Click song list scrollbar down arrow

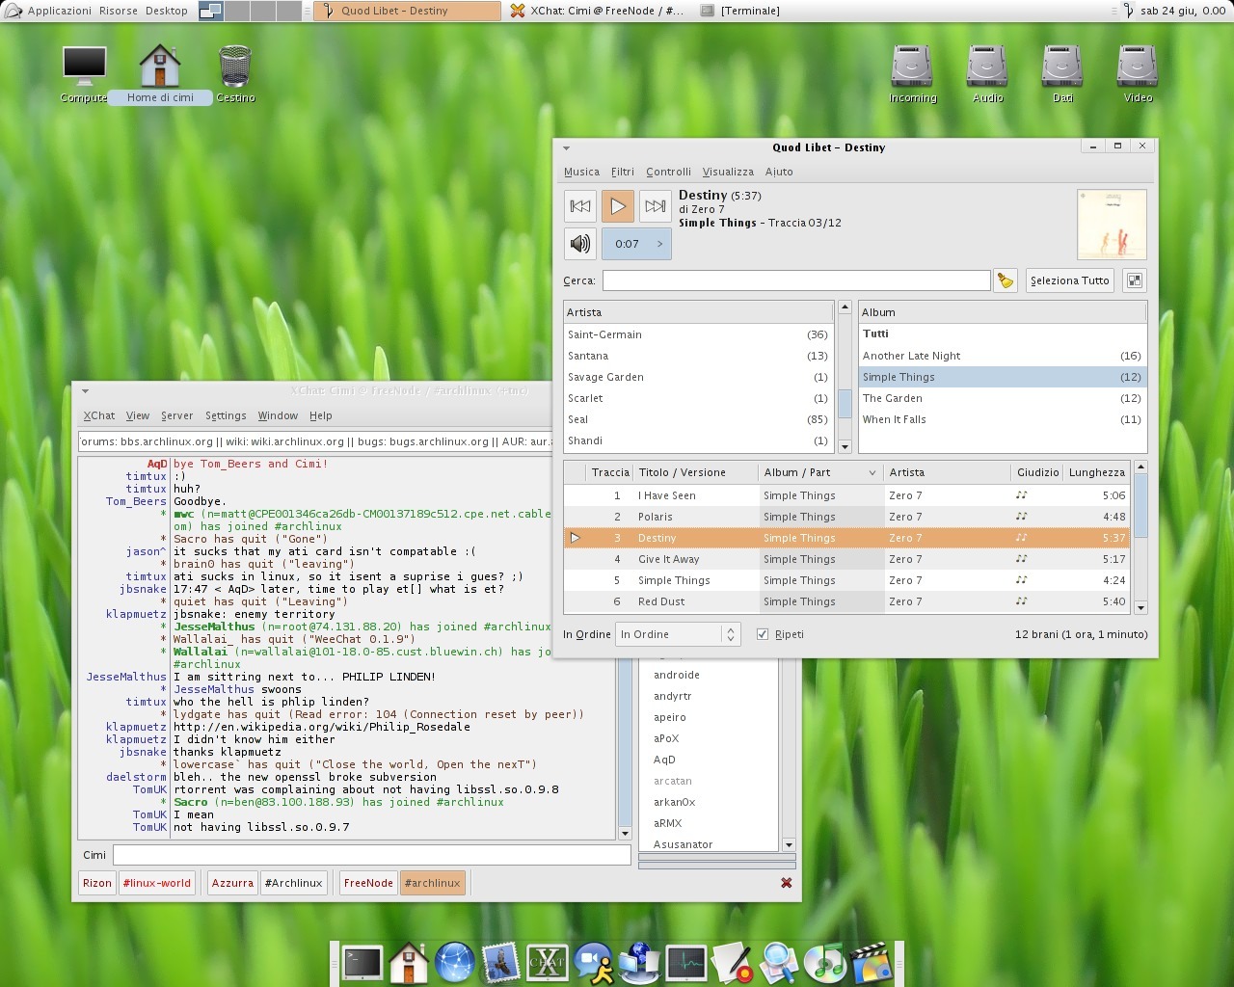click(1141, 607)
